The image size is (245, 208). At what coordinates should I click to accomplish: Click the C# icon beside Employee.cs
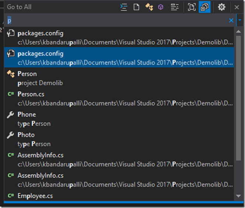point(11,196)
